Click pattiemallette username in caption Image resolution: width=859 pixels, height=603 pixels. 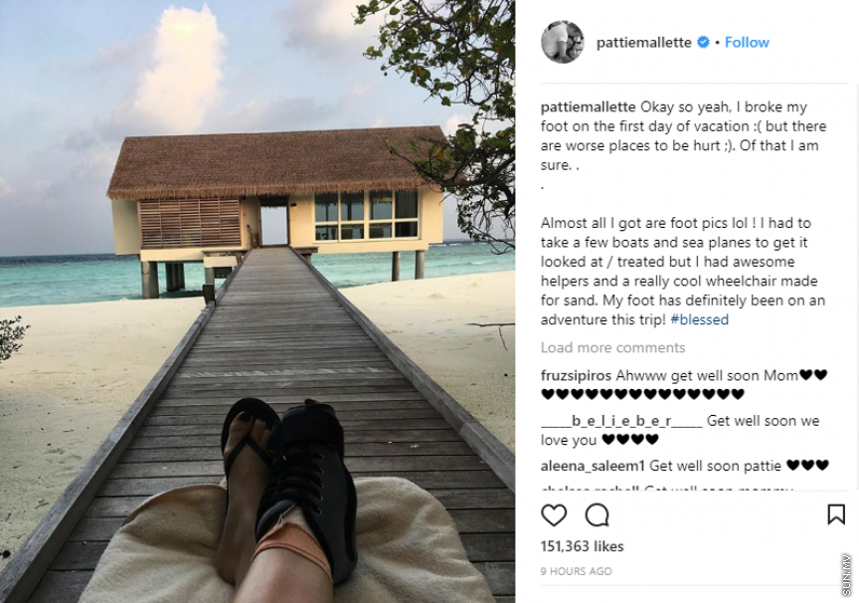(x=588, y=107)
